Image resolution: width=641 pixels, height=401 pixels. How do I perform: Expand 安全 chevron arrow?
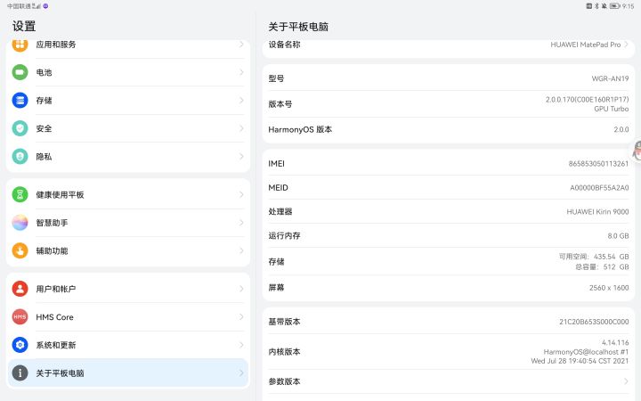[x=241, y=128]
